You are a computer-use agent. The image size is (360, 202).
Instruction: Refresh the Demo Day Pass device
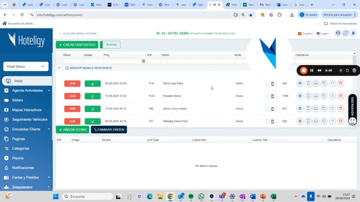click(332, 84)
